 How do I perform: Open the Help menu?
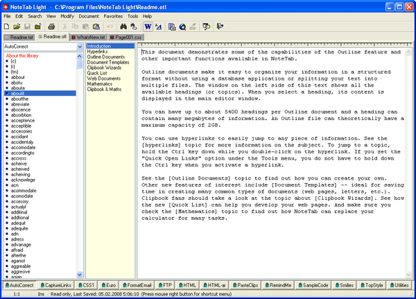[x=147, y=16]
